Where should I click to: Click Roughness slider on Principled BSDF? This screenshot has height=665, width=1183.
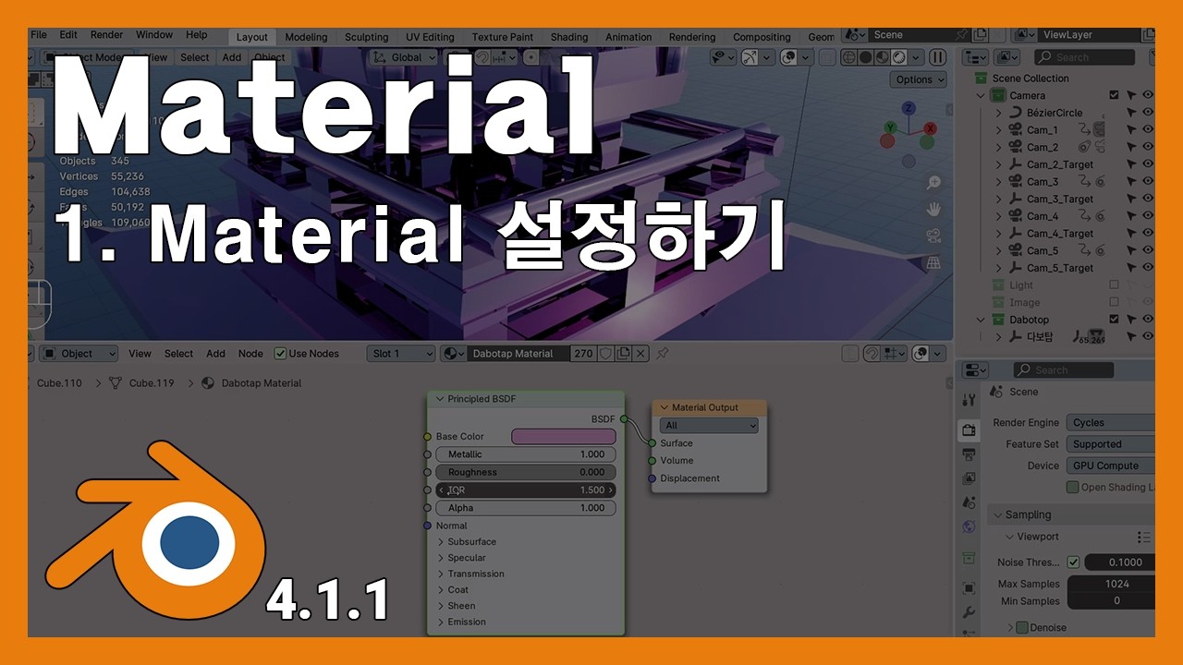click(526, 472)
